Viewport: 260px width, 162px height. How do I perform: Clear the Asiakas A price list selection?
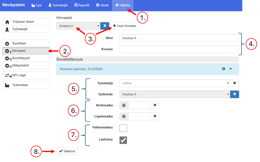105,26
